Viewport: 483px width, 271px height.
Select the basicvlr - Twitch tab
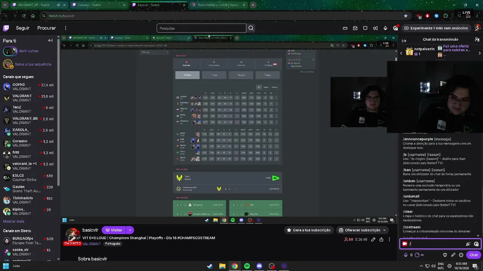click(x=158, y=5)
